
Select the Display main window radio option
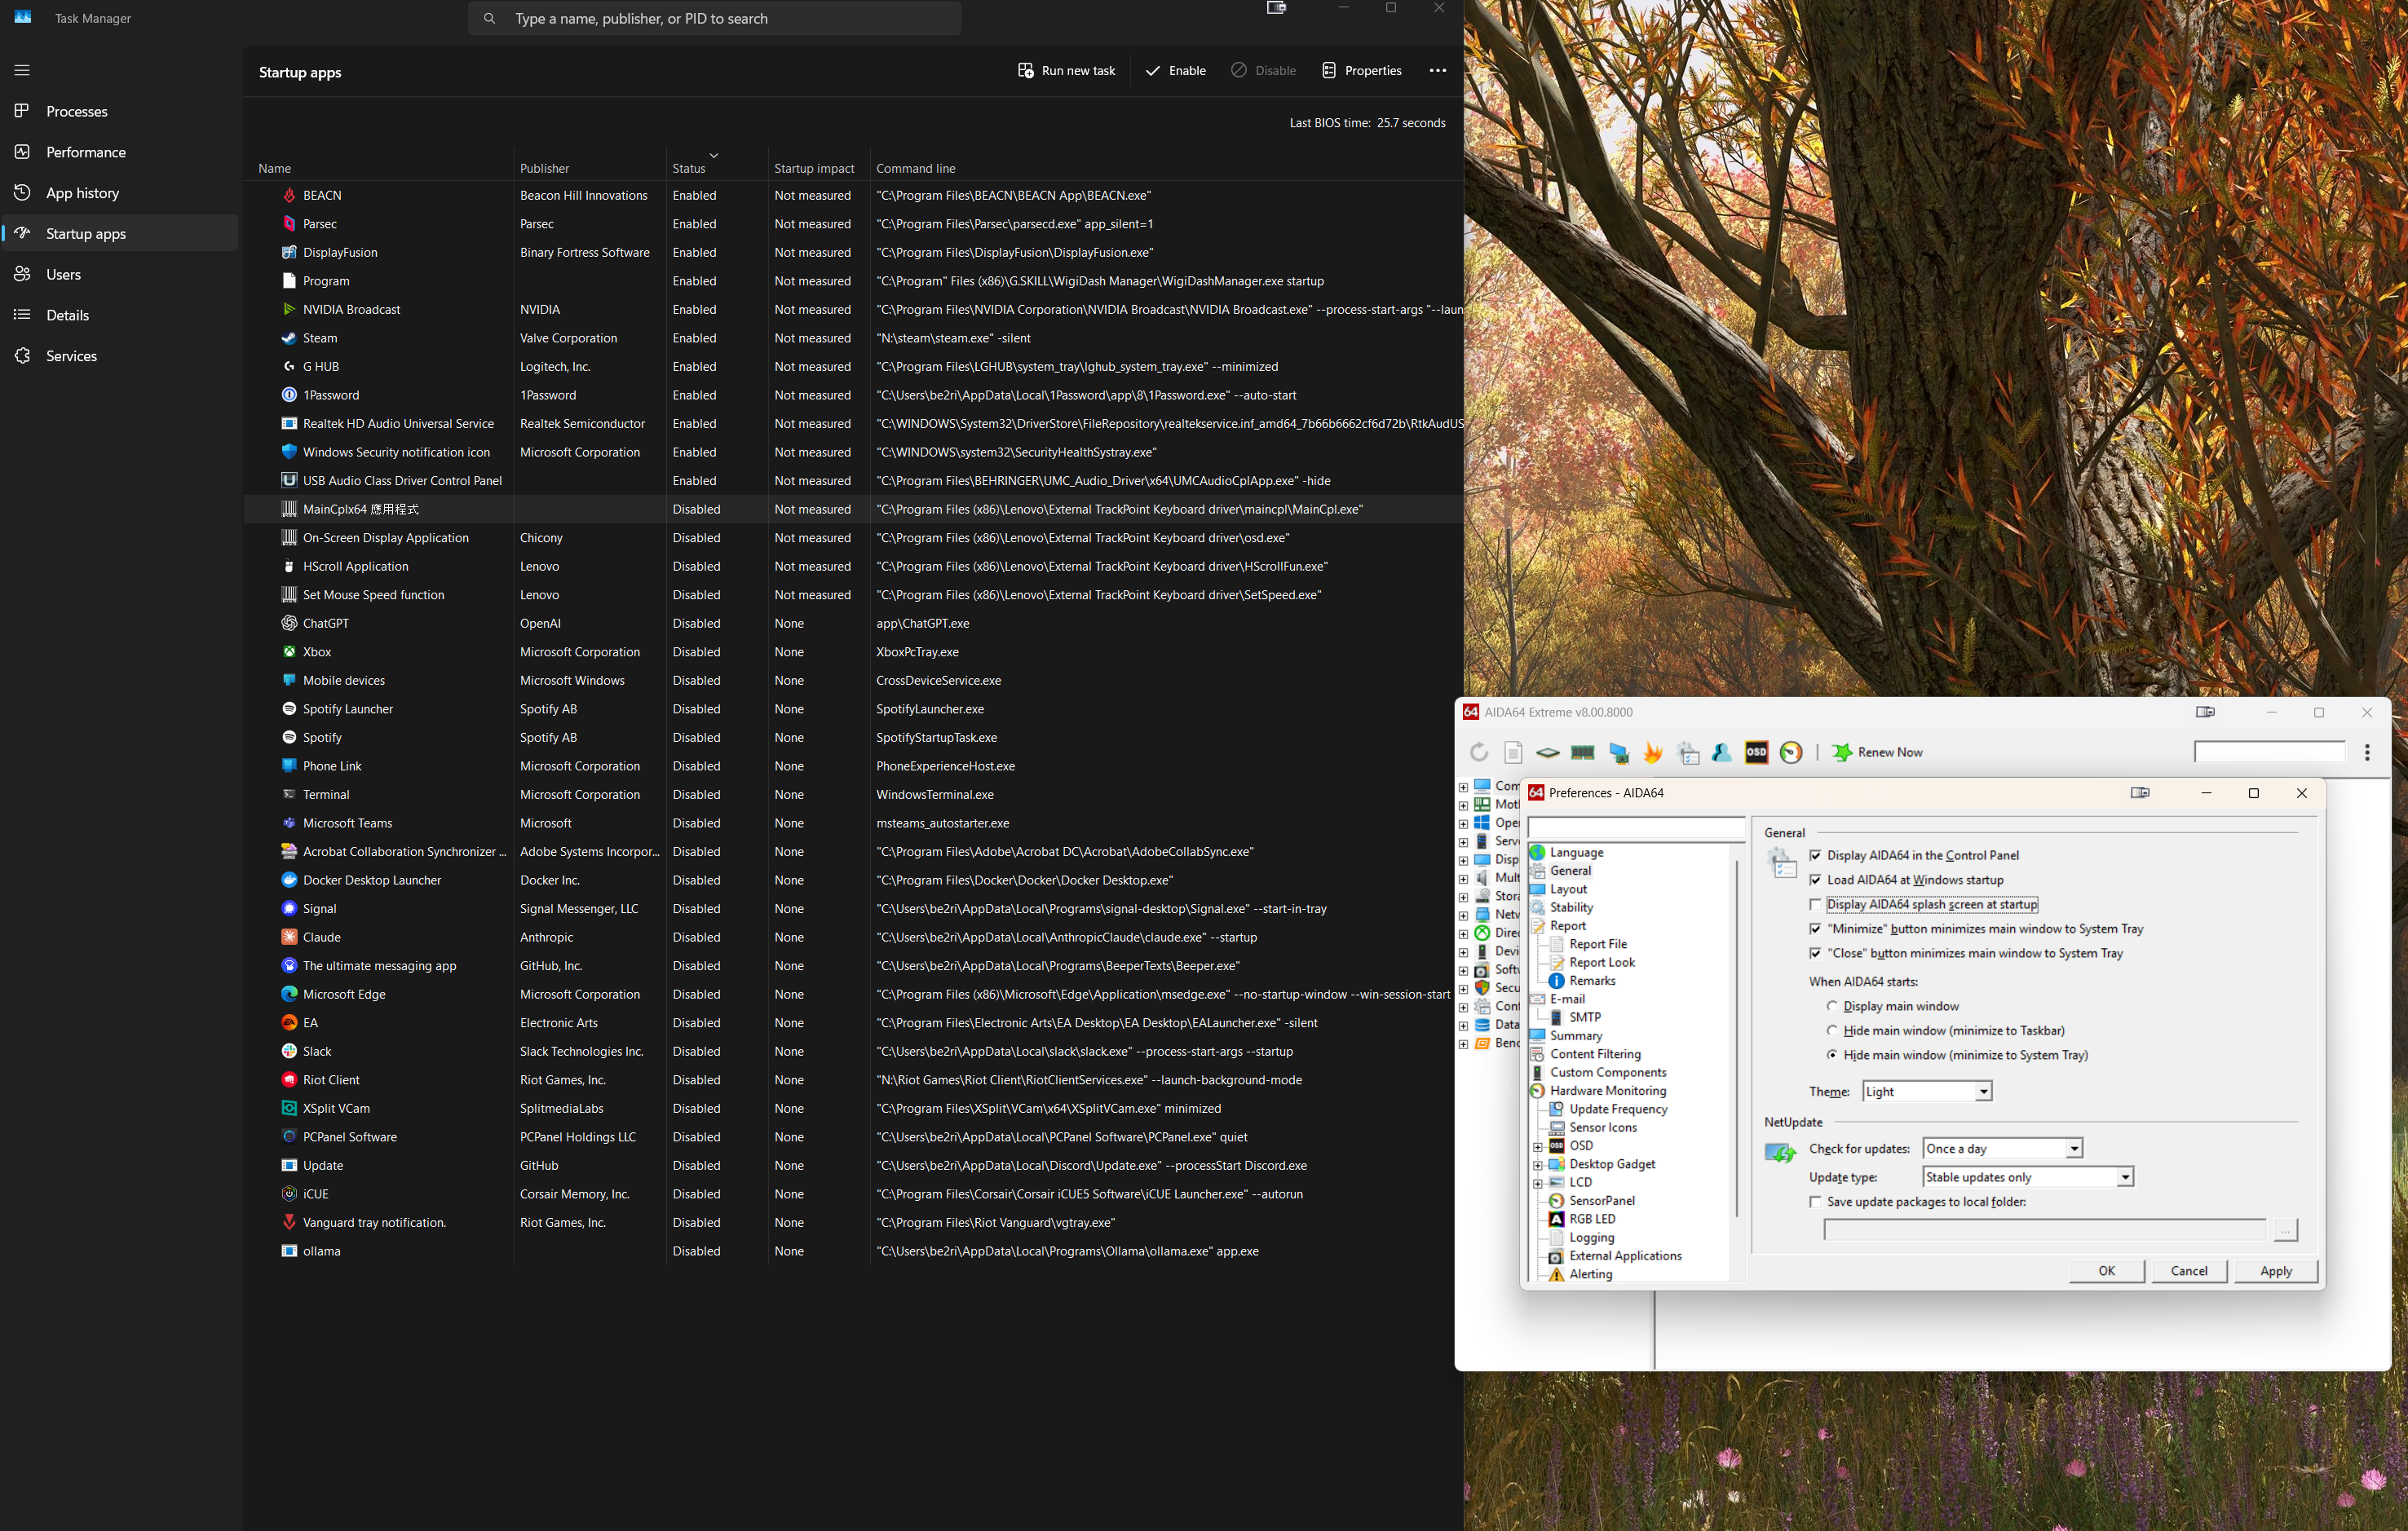(1832, 1006)
